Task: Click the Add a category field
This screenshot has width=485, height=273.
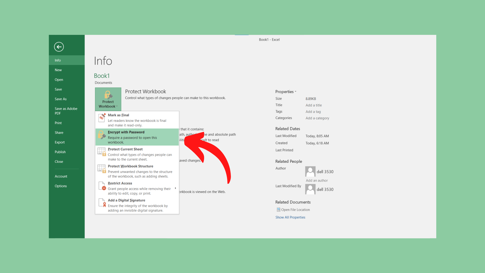Action: tap(317, 118)
